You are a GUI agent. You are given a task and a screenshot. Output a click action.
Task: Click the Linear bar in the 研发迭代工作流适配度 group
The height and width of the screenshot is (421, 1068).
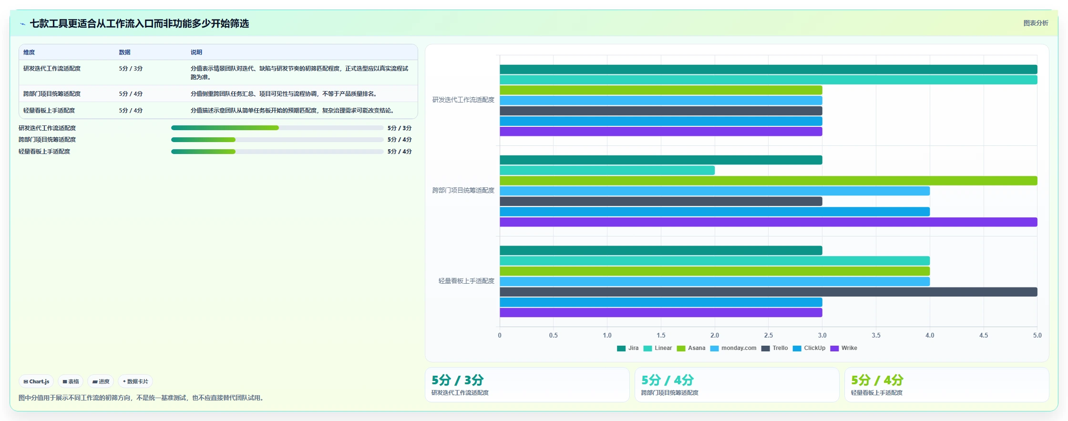click(768, 80)
